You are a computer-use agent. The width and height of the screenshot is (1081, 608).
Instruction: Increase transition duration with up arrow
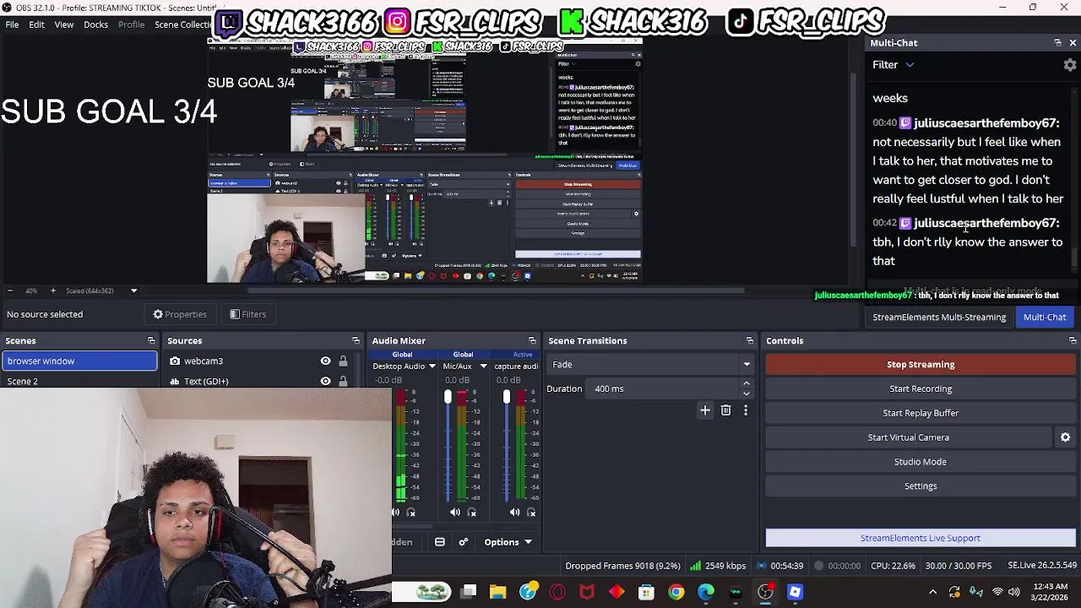(x=746, y=384)
